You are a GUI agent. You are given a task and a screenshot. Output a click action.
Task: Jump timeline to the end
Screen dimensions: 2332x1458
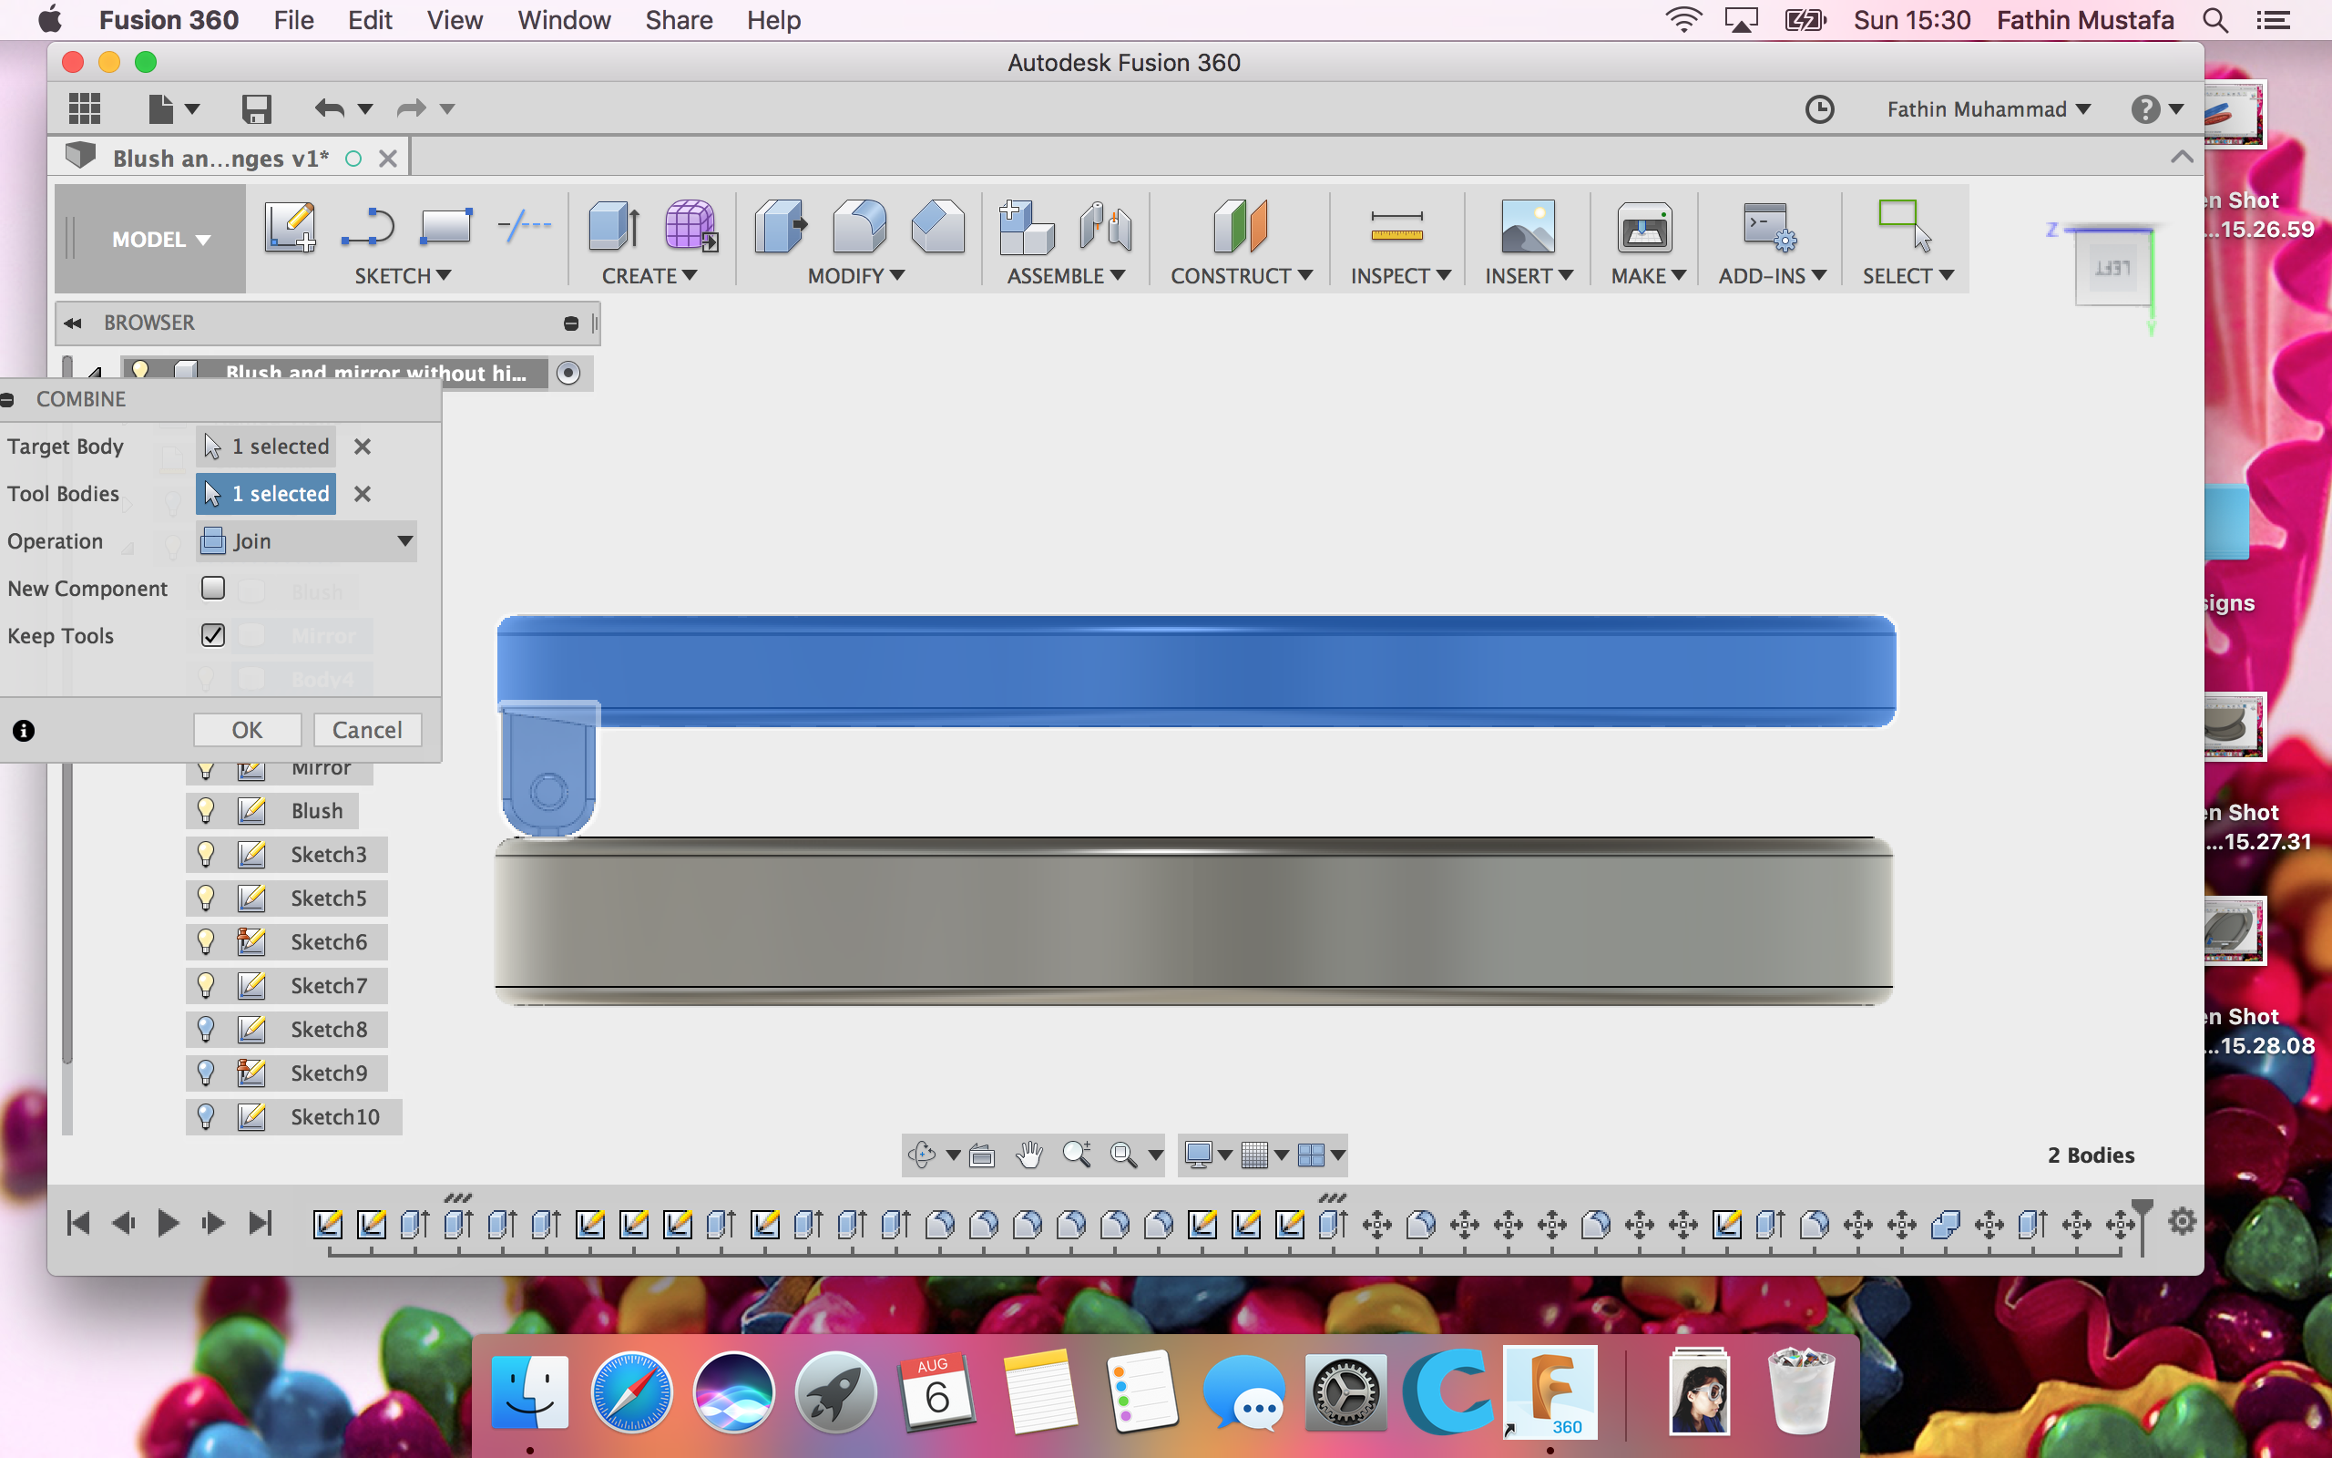[x=261, y=1223]
